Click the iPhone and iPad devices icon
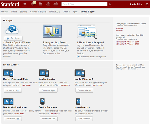Viewport: 150px width, 124px height. 8,73
